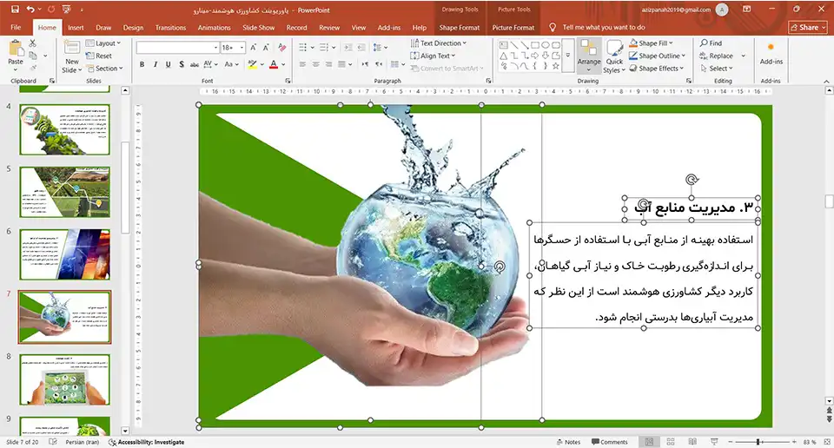Open the Shape Format tab
The height and width of the screenshot is (448, 834).
pyautogui.click(x=459, y=28)
